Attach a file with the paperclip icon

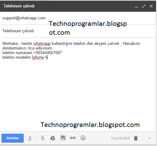click(43, 138)
